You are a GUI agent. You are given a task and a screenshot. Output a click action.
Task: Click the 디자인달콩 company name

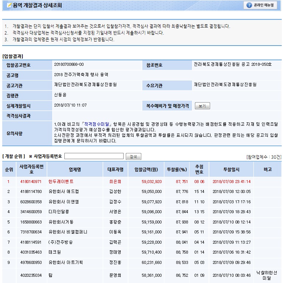tap(60, 212)
